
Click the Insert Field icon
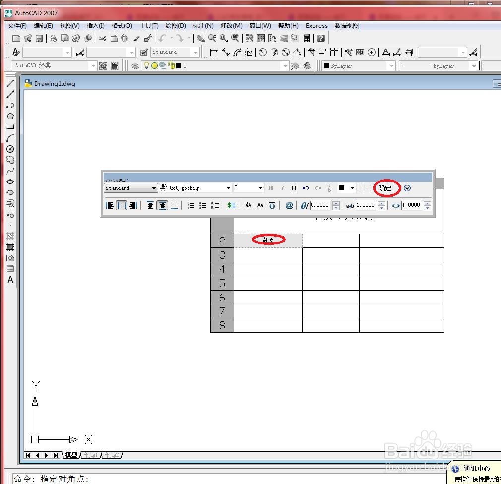coord(231,205)
